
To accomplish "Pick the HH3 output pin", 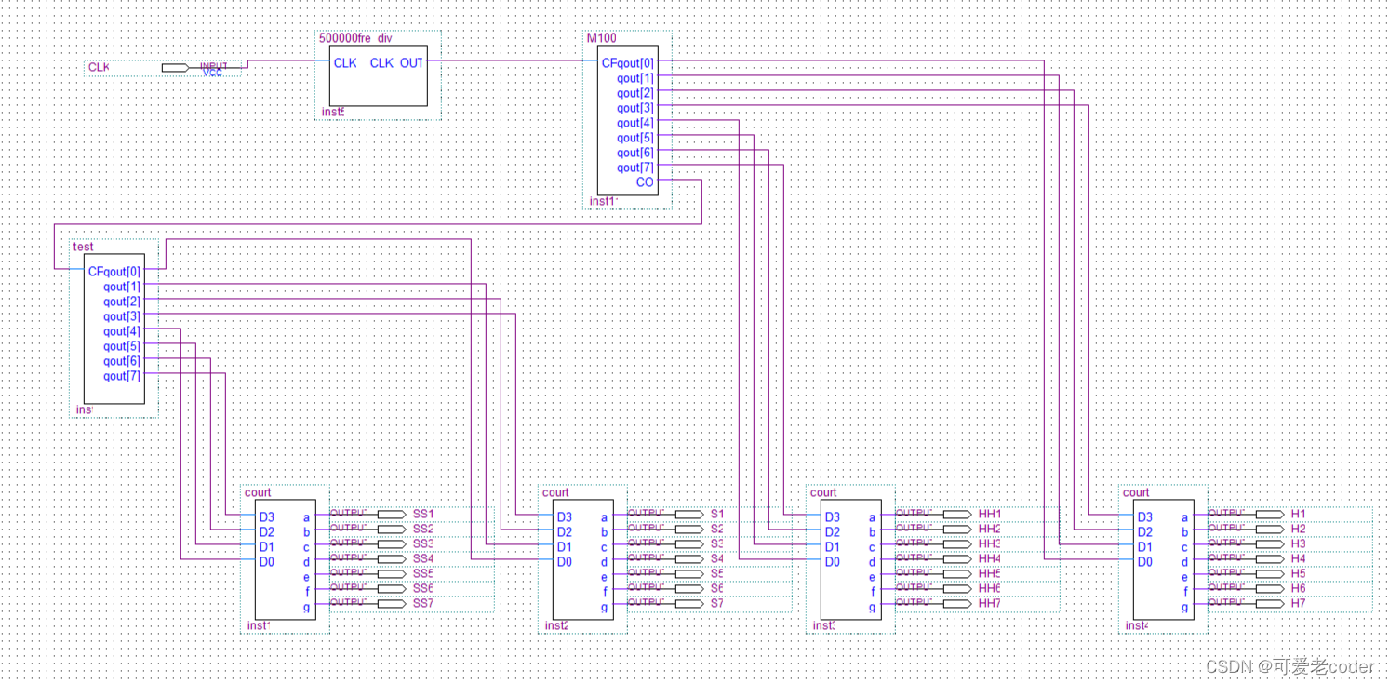I will tap(957, 543).
